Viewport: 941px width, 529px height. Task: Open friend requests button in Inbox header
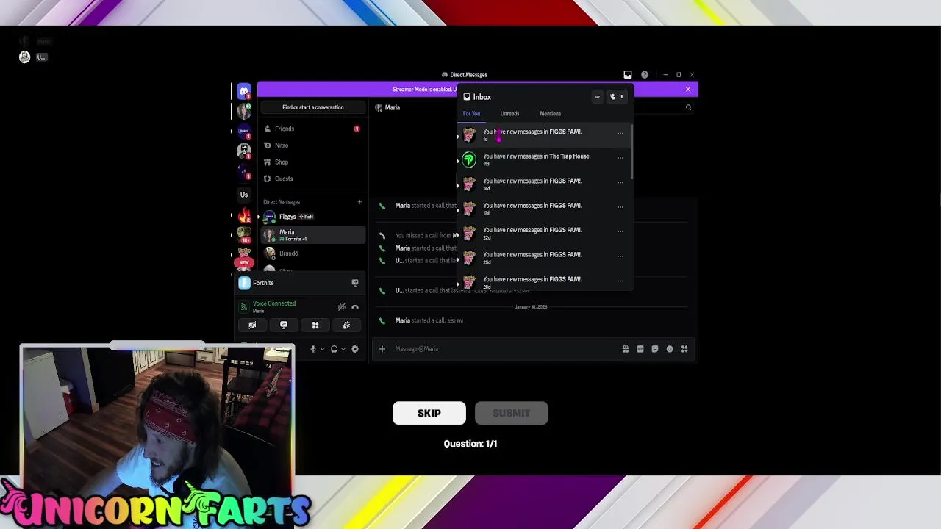(616, 97)
